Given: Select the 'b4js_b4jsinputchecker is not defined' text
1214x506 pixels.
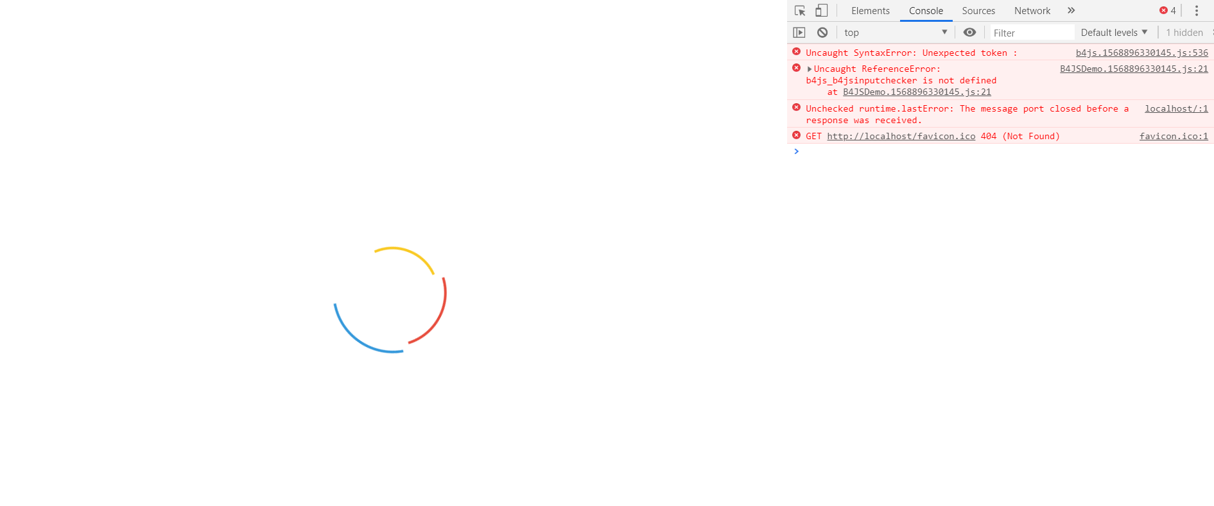Looking at the screenshot, I should (x=901, y=80).
